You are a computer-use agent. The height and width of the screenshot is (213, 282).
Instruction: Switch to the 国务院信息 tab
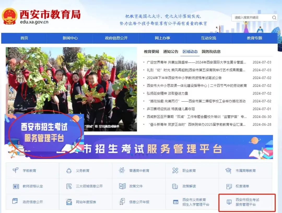point(211,51)
